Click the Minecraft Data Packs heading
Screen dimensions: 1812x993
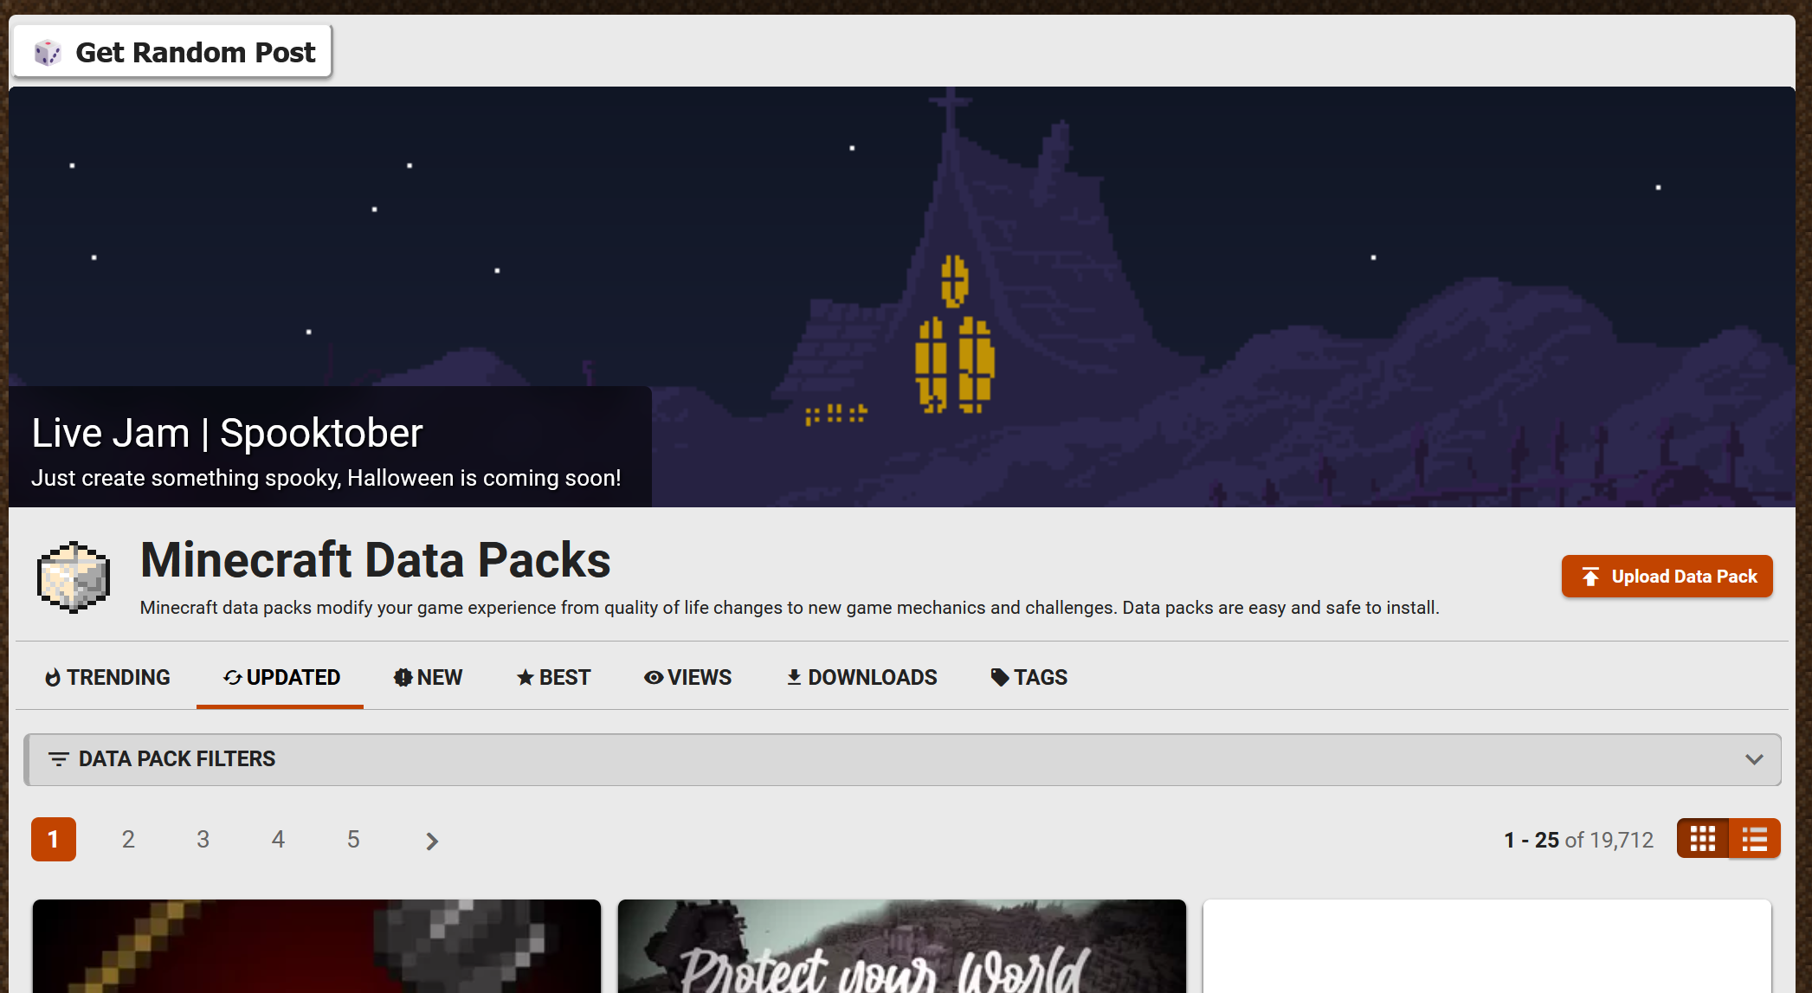[x=376, y=559]
